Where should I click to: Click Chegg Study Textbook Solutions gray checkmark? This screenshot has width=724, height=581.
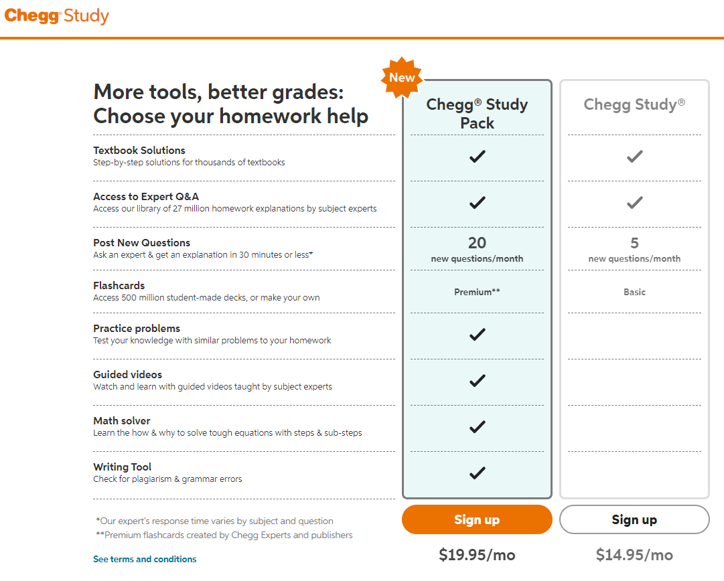pos(634,157)
